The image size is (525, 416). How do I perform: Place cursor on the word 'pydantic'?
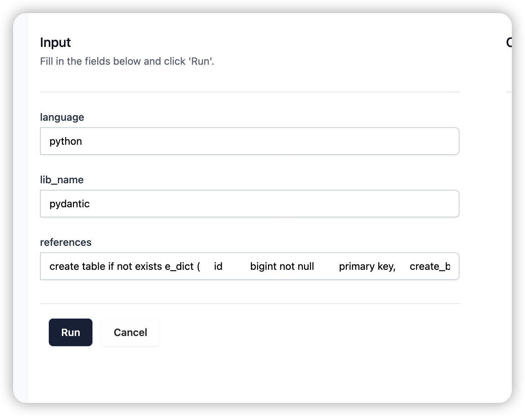[70, 204]
